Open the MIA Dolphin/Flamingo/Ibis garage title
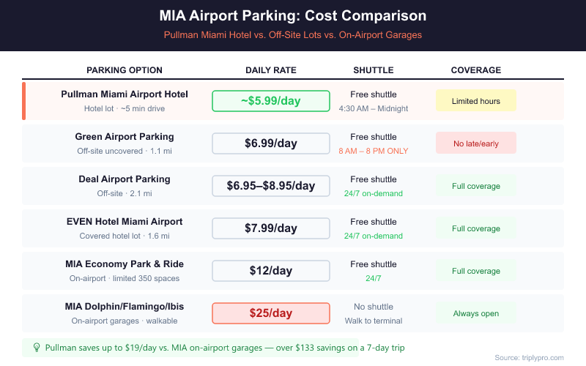Viewport: 586px width, 366px height. coord(125,307)
